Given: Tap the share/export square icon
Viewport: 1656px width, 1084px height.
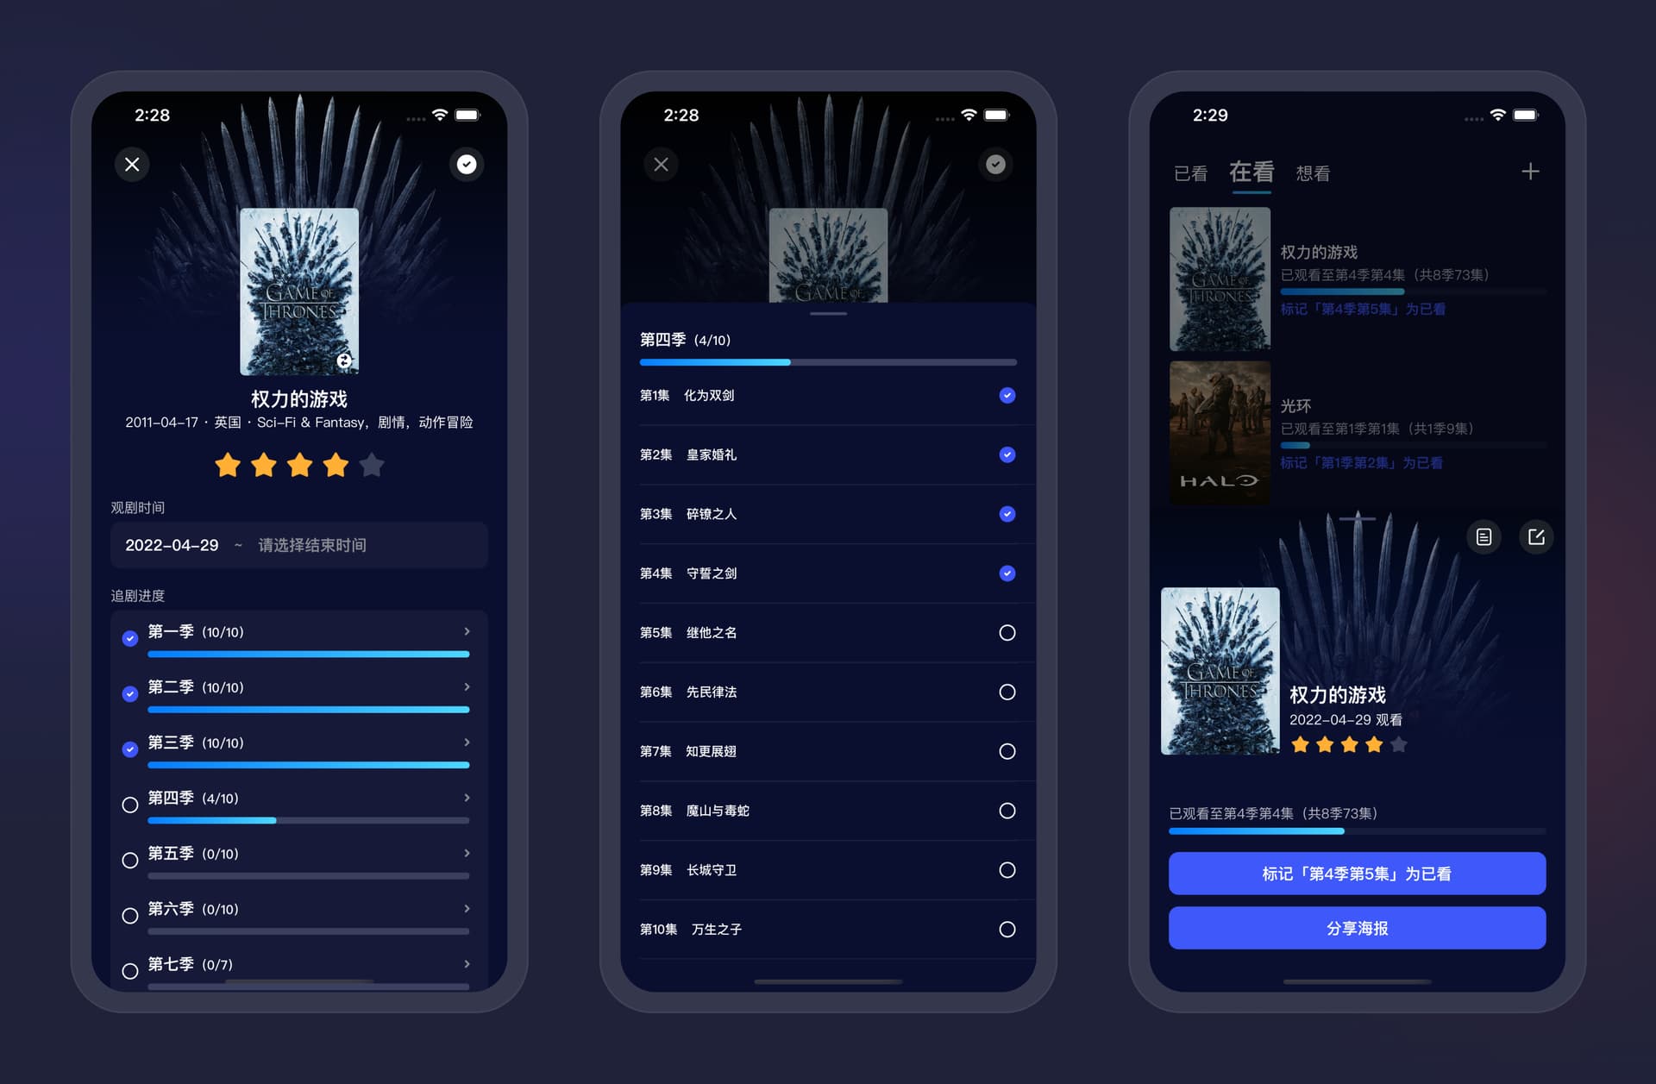Looking at the screenshot, I should [x=1536, y=537].
